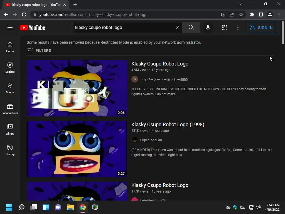Click the 13-years-ago video's channel avatar
The image size is (285, 214).
[x=135, y=79]
